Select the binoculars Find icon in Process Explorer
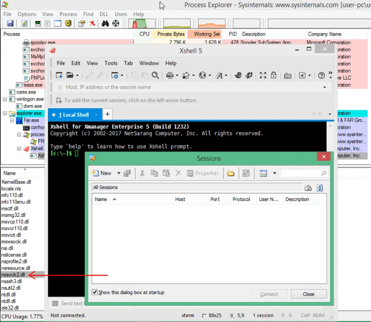 coord(105,23)
